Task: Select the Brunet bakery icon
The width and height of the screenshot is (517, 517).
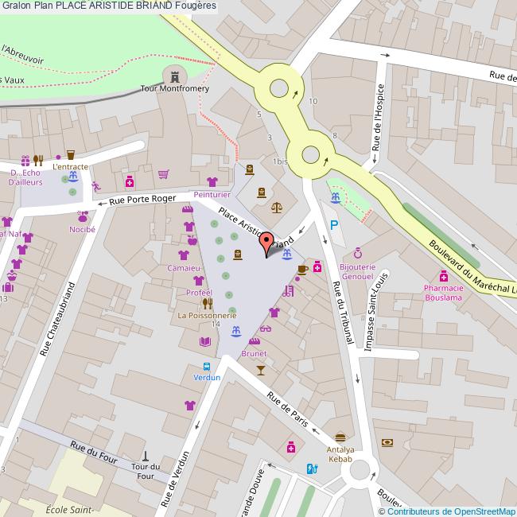Action: tap(255, 340)
